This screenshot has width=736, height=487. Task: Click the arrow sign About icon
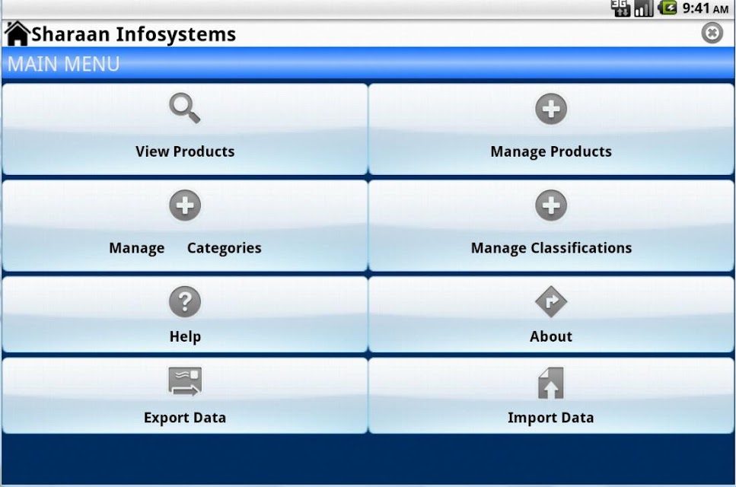[x=550, y=301]
